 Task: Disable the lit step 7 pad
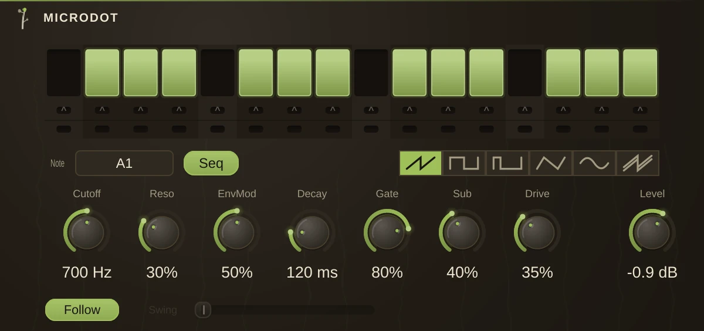[x=295, y=73]
